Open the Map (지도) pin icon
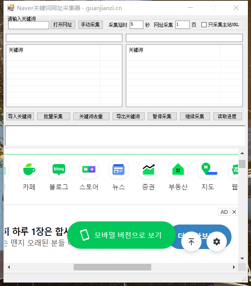 208,169
